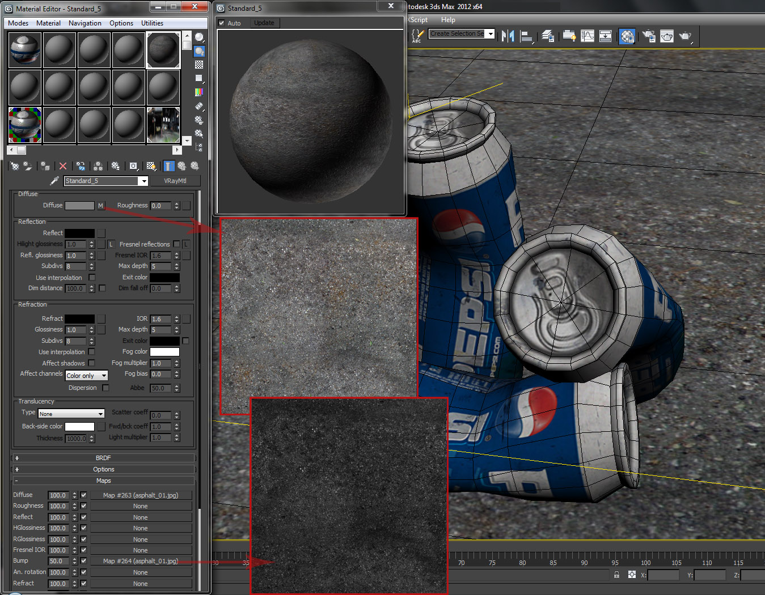Enable the Affect shadows checkbox
765x595 pixels.
point(91,363)
